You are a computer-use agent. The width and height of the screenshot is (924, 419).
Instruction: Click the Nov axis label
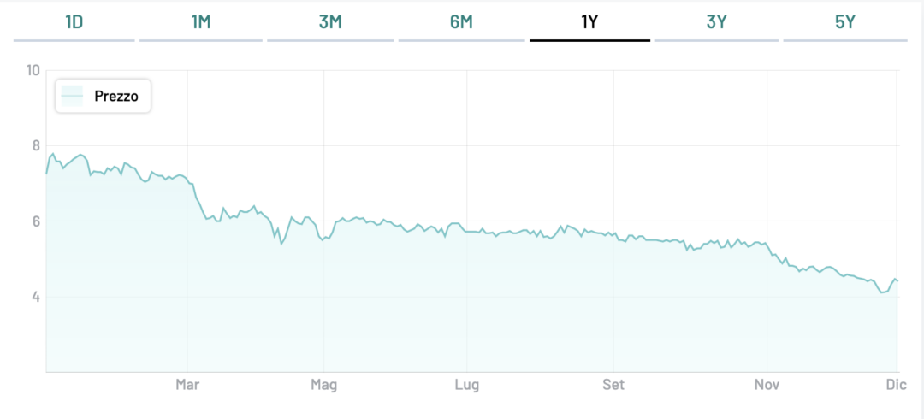767,385
